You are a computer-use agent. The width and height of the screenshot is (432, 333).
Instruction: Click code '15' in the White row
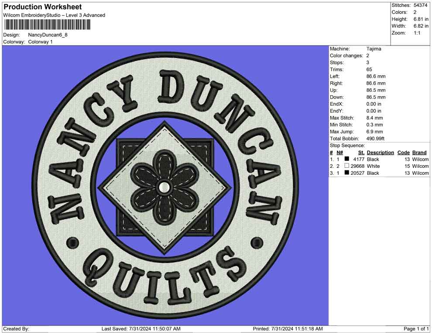pos(407,166)
